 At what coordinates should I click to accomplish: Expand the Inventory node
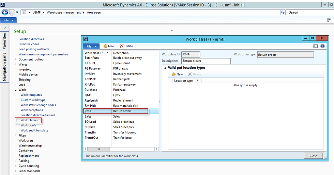(x=15, y=69)
